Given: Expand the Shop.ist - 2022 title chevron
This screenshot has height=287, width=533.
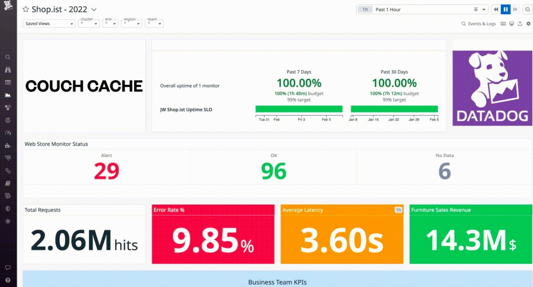Looking at the screenshot, I should tap(94, 10).
